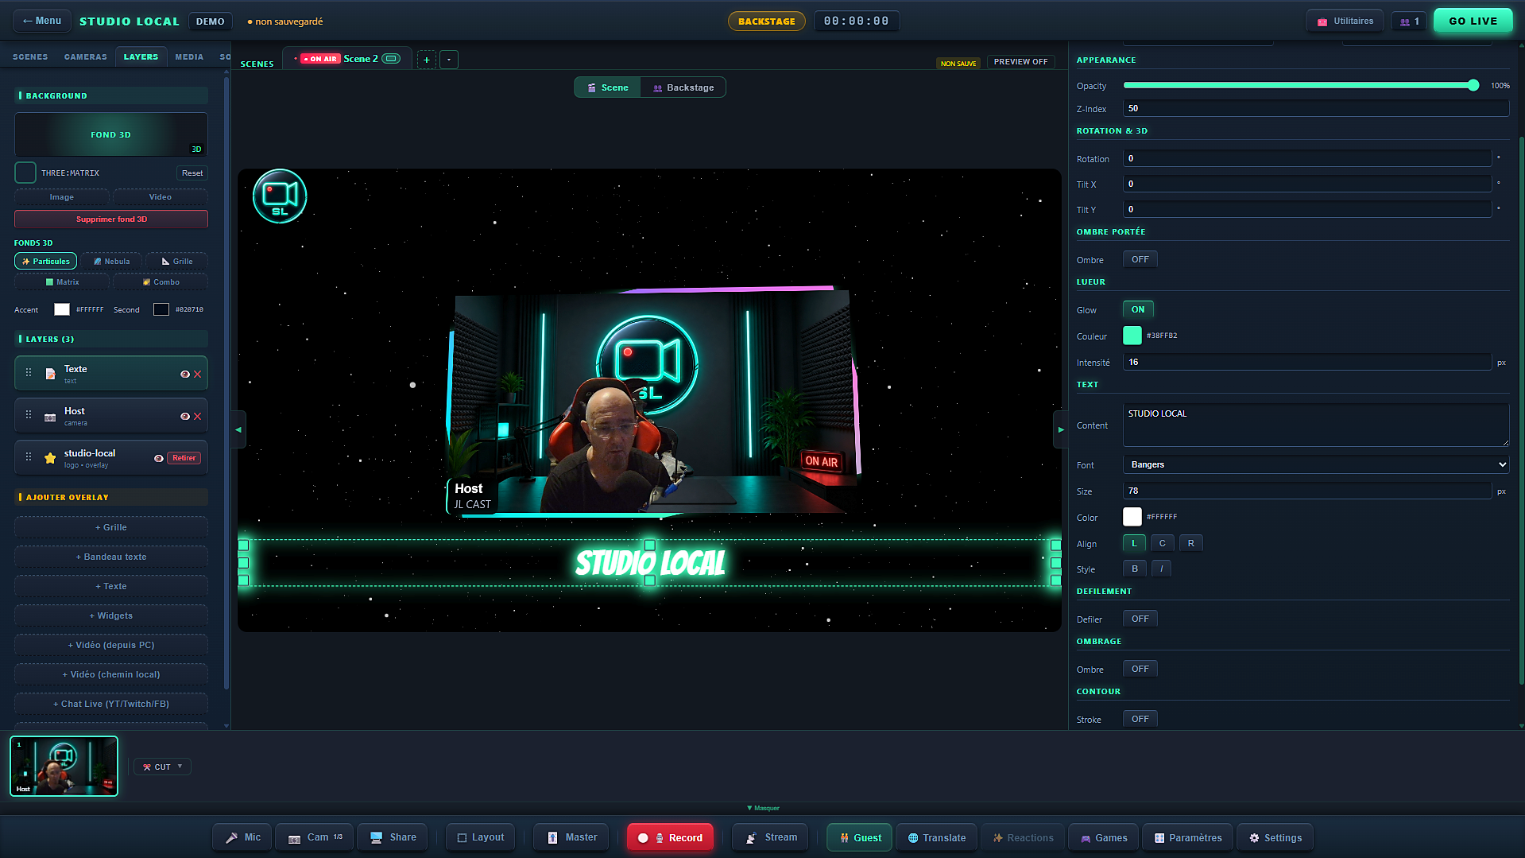1525x858 pixels.
Task: Remove scene with the minus button
Action: (449, 60)
